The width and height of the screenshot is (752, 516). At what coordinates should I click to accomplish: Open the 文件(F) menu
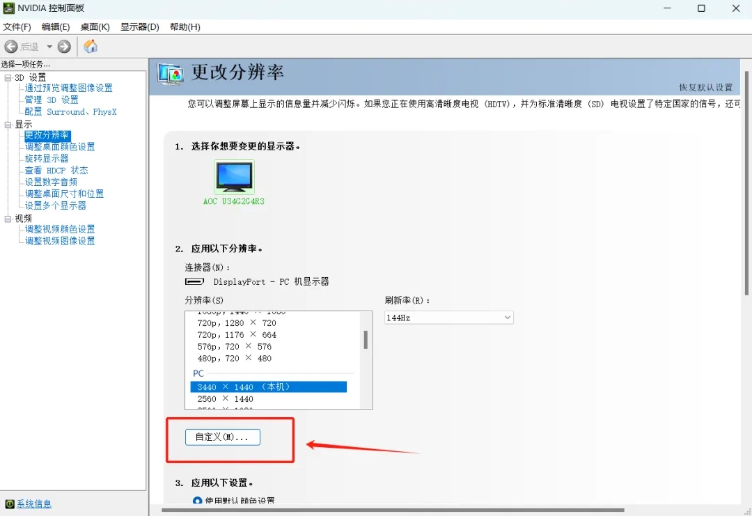[17, 27]
